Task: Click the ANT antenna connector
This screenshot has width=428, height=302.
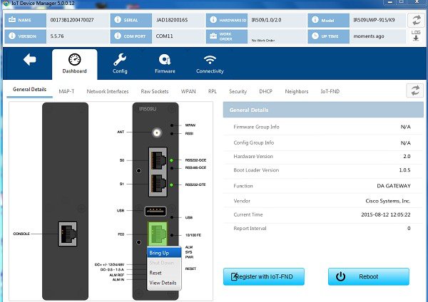Action: (x=157, y=132)
